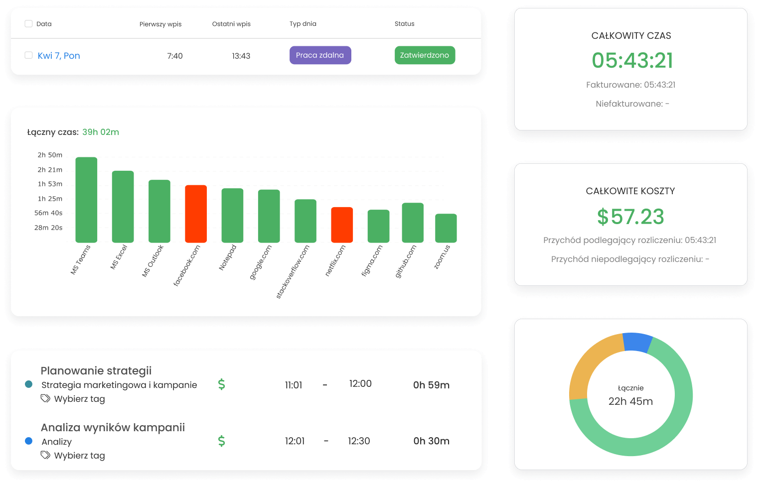Click billable dollar icon for Planowanie strategii
This screenshot has width=759, height=484.
click(x=222, y=384)
